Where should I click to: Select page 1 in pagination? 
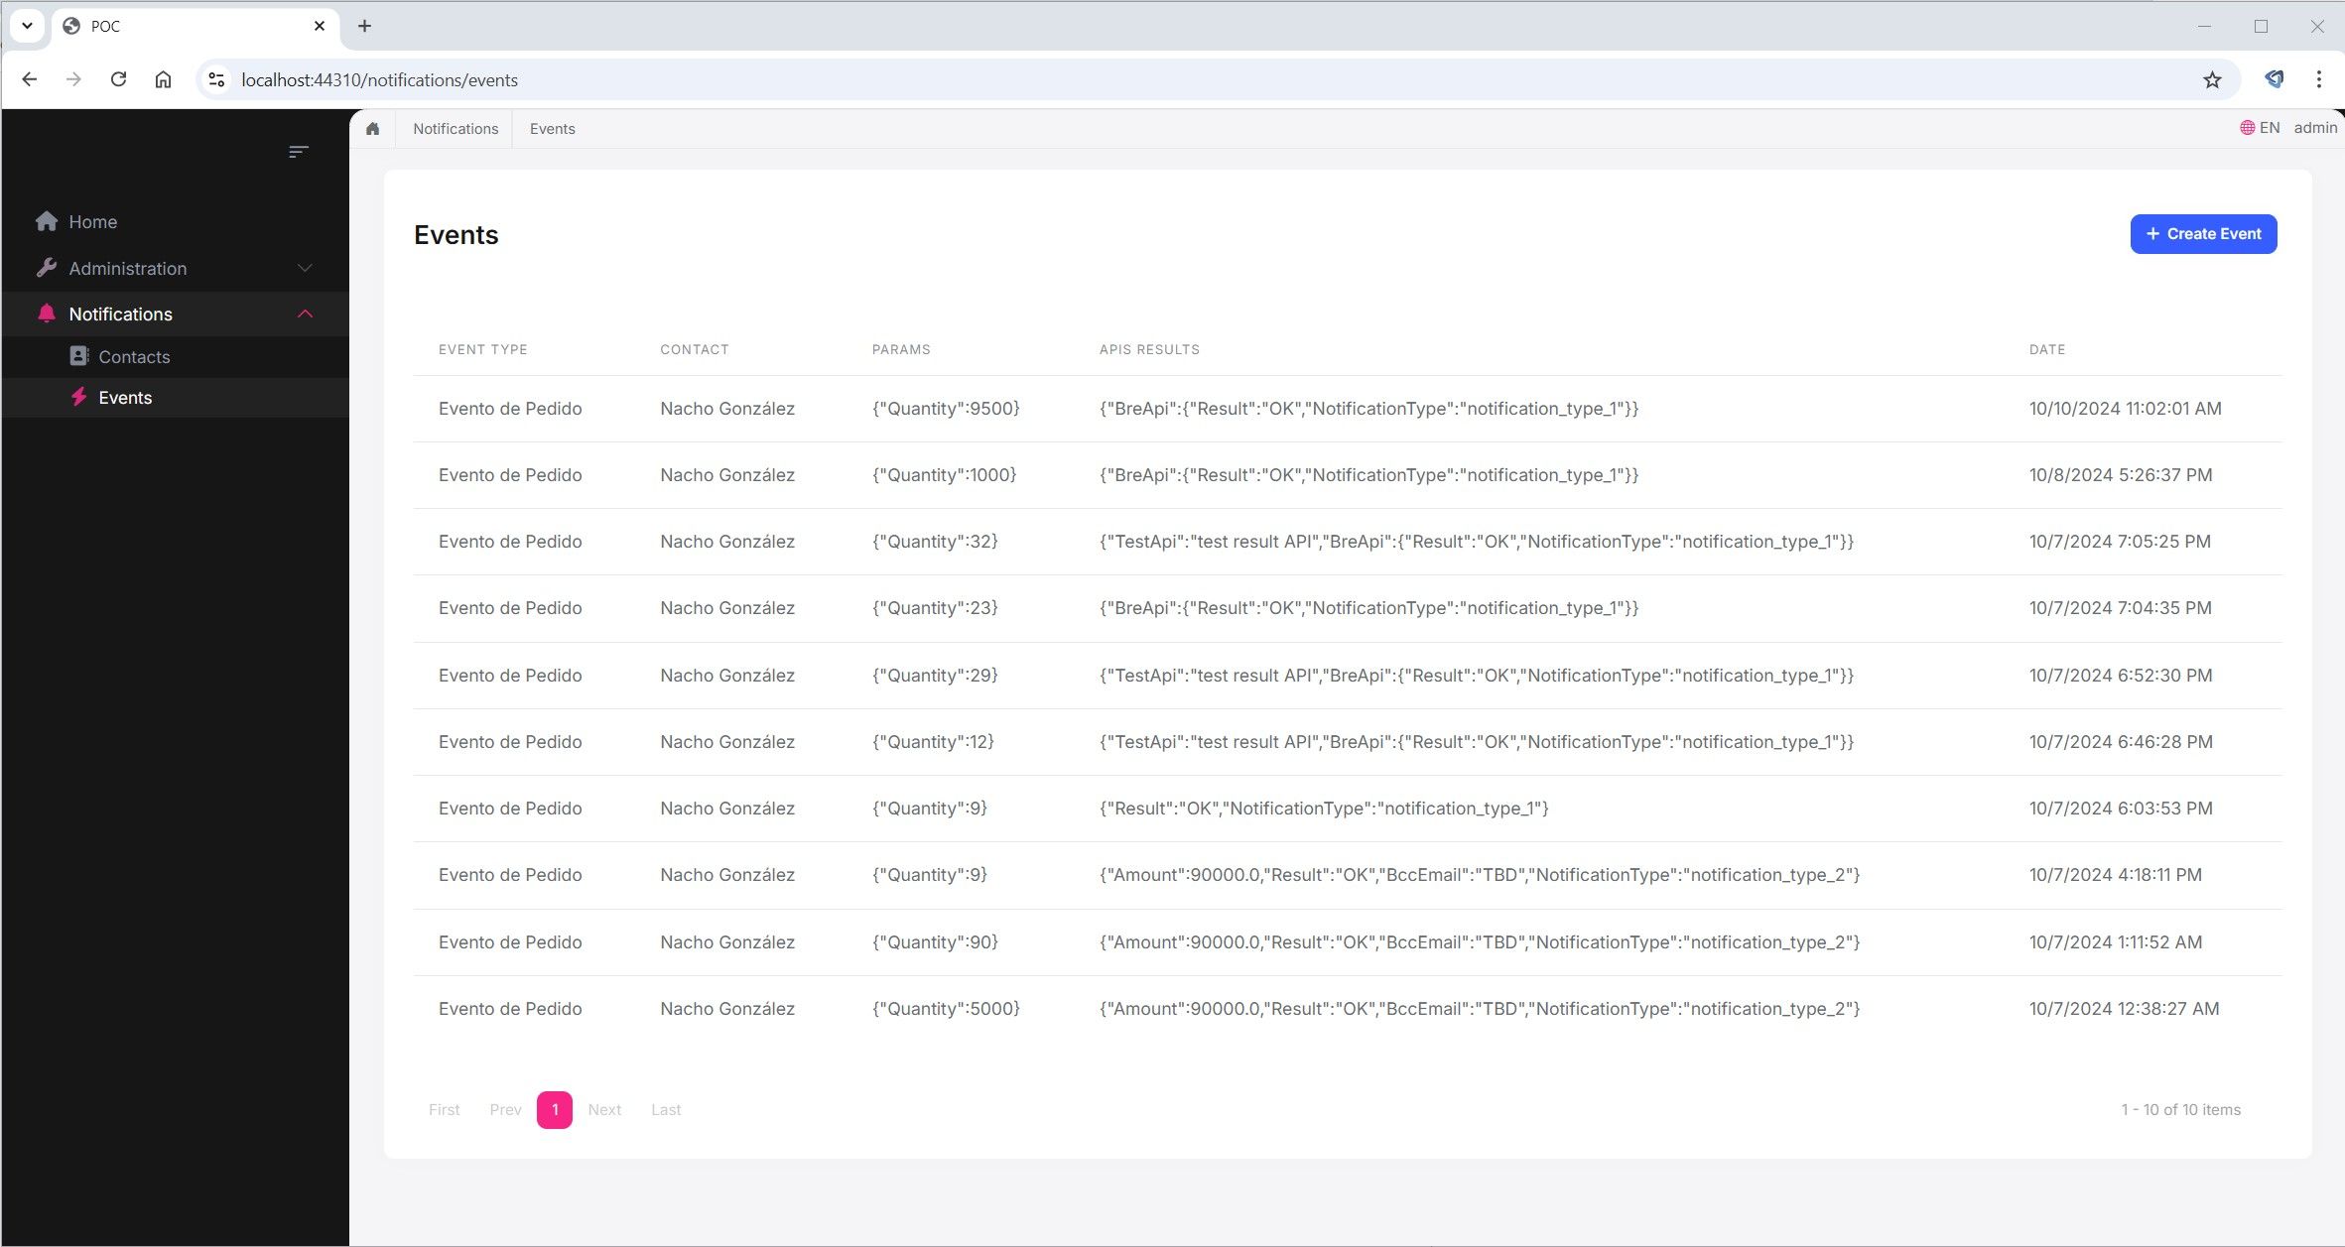554,1109
